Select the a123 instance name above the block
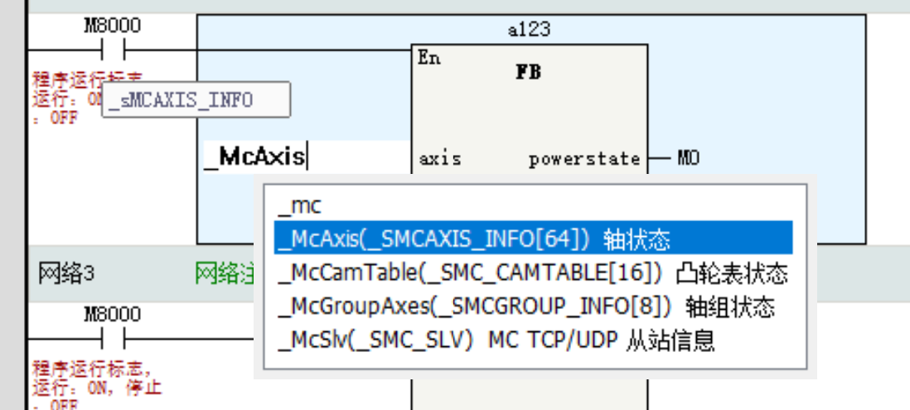Viewport: 910px width, 410px height. pos(529,30)
